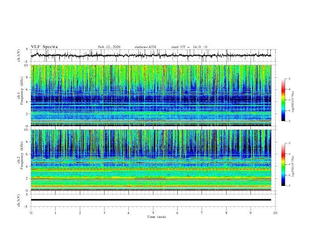Click the ch.2 color scale bar
The height and width of the screenshot is (239, 310).
click(x=283, y=164)
